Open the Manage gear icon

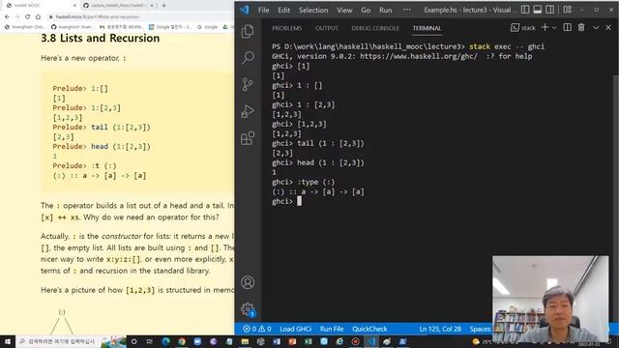click(248, 309)
